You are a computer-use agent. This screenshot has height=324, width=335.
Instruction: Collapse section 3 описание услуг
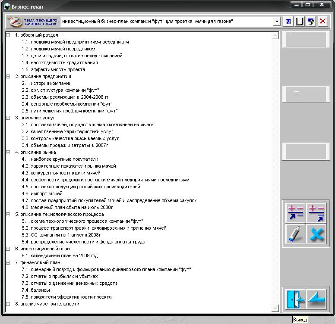8,118
